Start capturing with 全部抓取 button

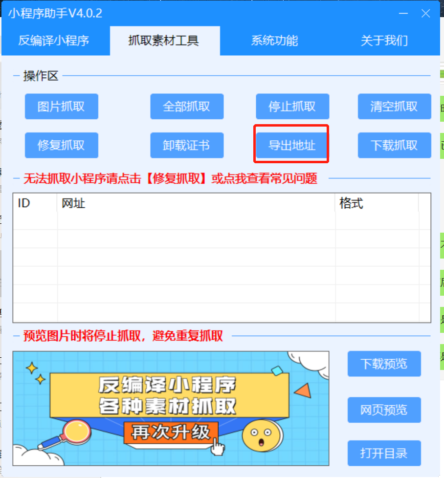click(x=187, y=107)
